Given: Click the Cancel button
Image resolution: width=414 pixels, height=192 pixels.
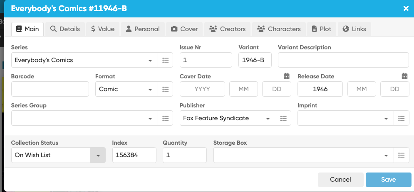Looking at the screenshot, I should [x=340, y=180].
